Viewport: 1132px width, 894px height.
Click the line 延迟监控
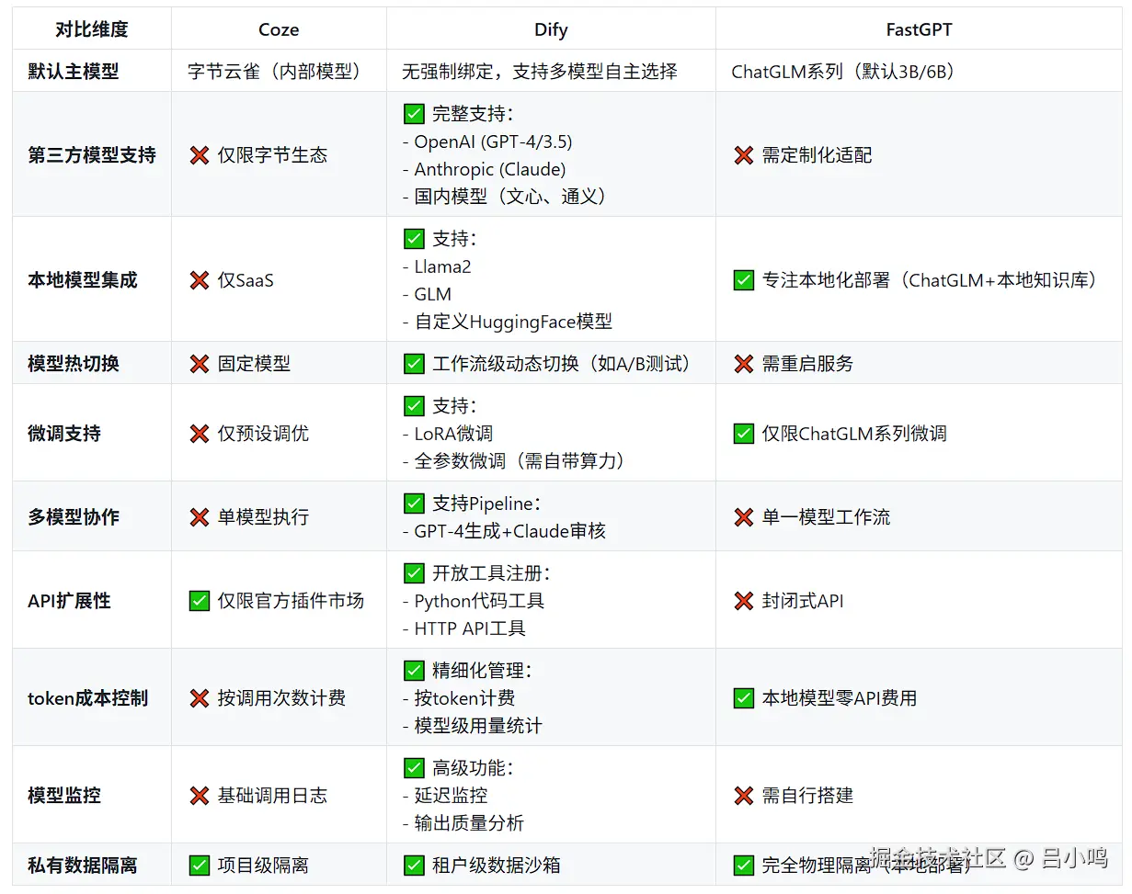pos(445,796)
